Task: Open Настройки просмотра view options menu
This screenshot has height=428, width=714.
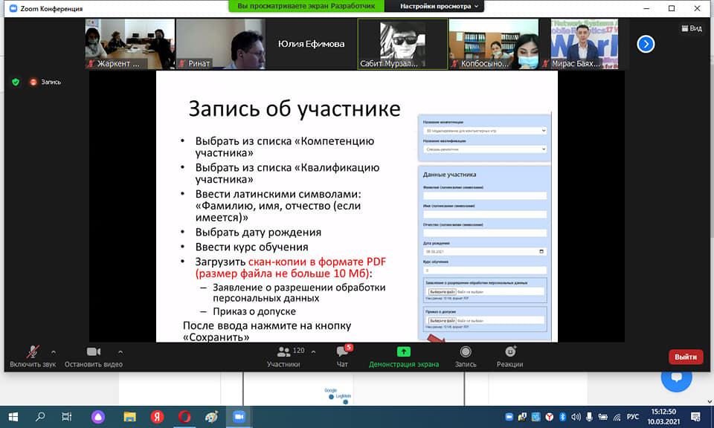Action: point(440,6)
